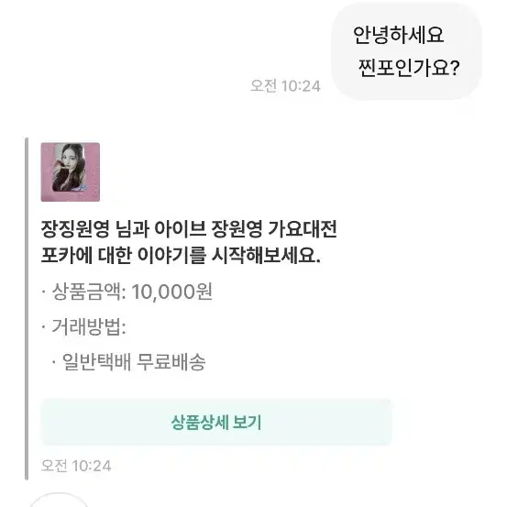Viewport: 507px width, 507px height.
Task: Click the pink photocard product thumbnail
Action: tap(71, 172)
